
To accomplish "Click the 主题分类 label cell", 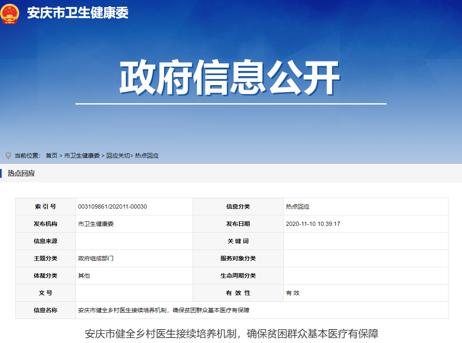I will (46, 258).
